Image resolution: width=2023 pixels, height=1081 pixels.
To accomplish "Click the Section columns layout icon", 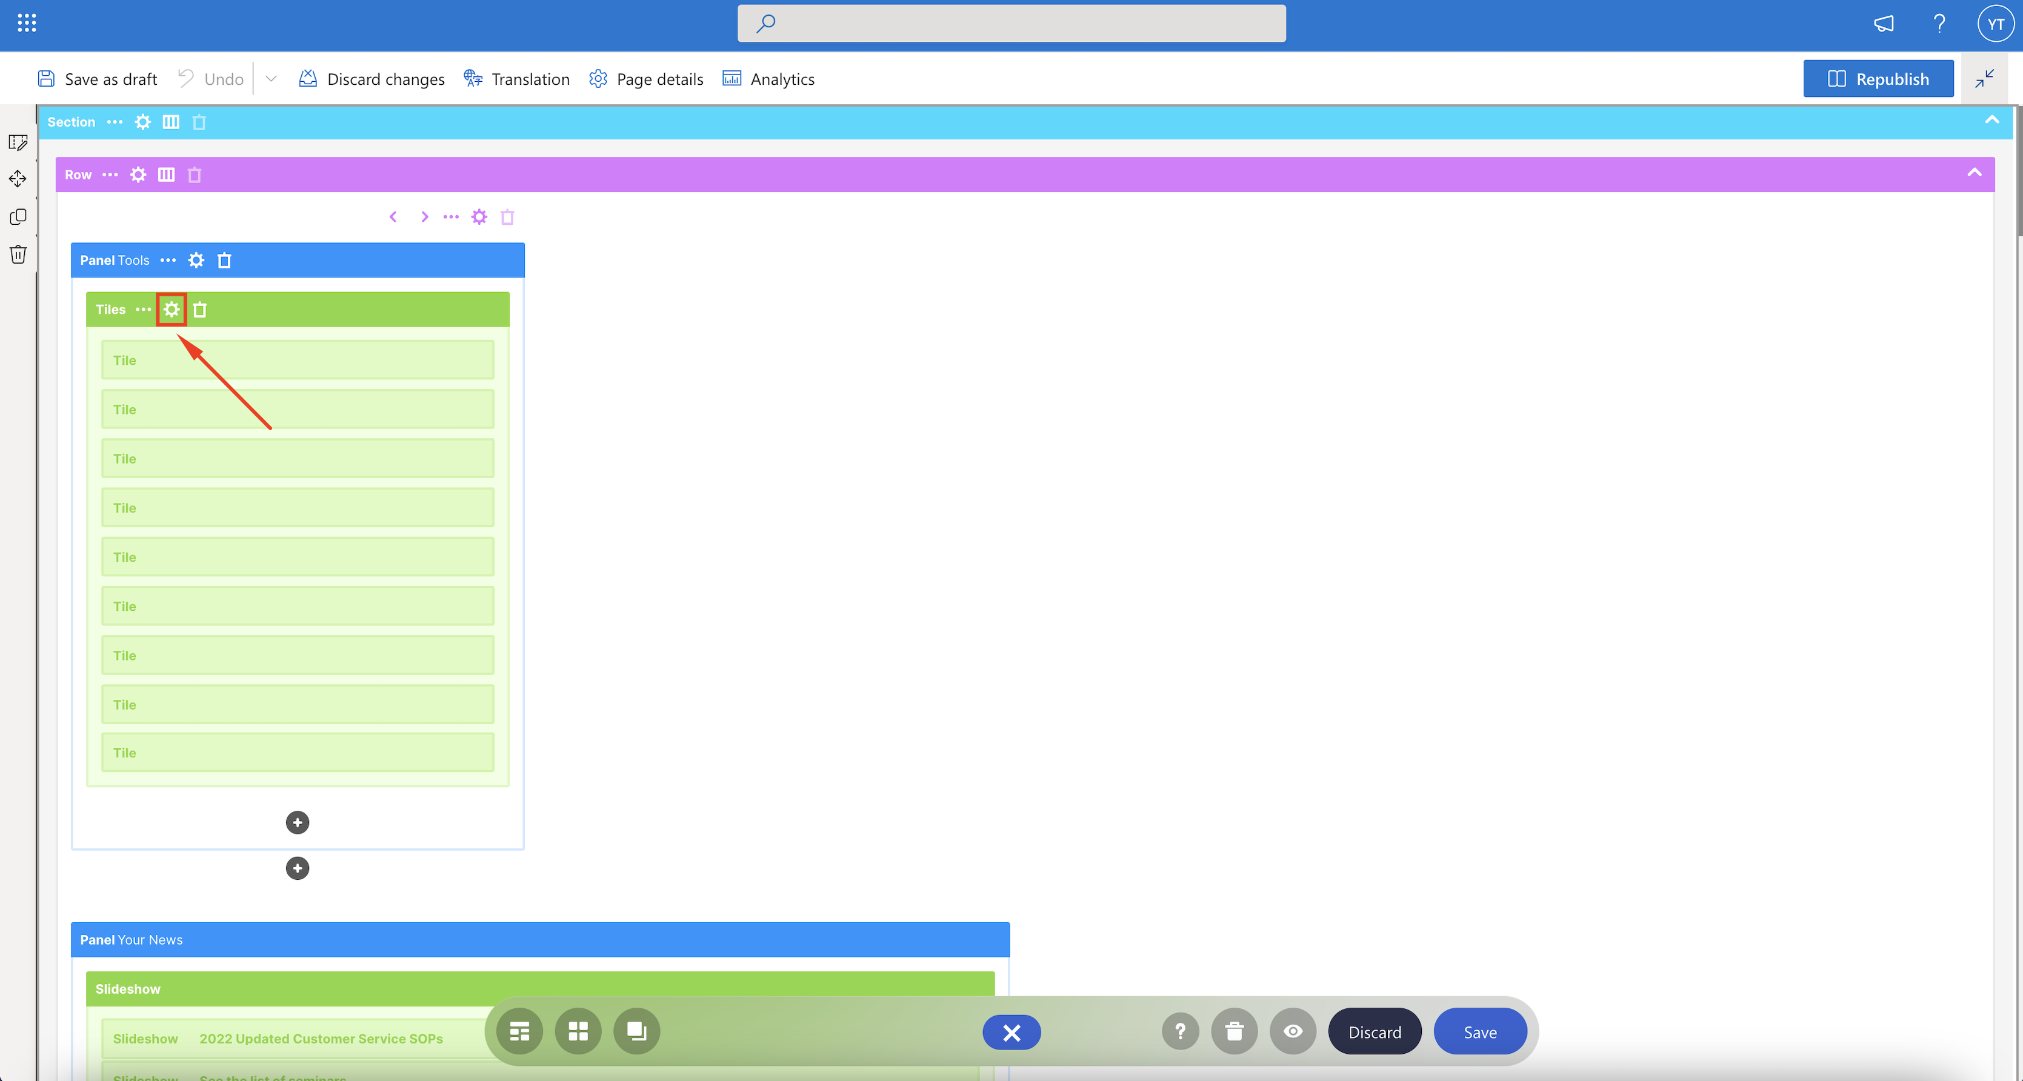I will (170, 122).
